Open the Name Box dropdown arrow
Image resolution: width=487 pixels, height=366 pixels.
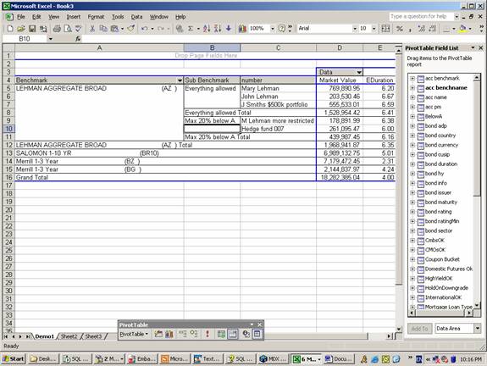(x=50, y=39)
